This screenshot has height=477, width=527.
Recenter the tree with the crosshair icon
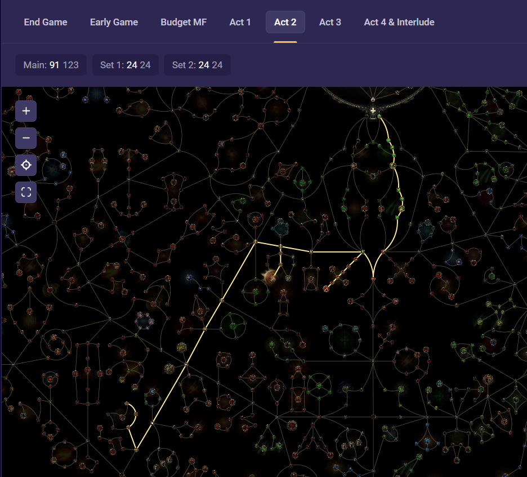click(26, 165)
